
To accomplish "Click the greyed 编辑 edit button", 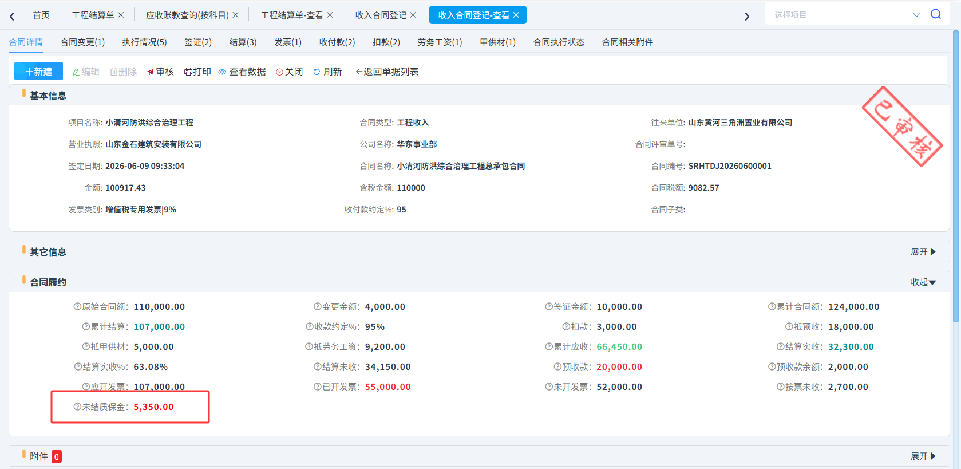I will click(86, 72).
